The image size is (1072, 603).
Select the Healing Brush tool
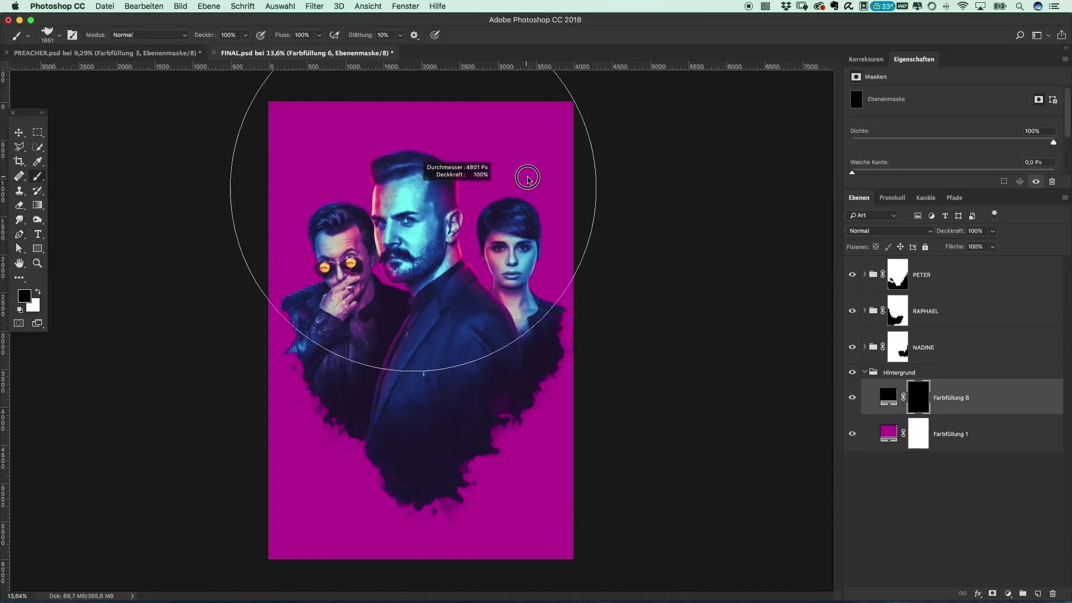(19, 176)
